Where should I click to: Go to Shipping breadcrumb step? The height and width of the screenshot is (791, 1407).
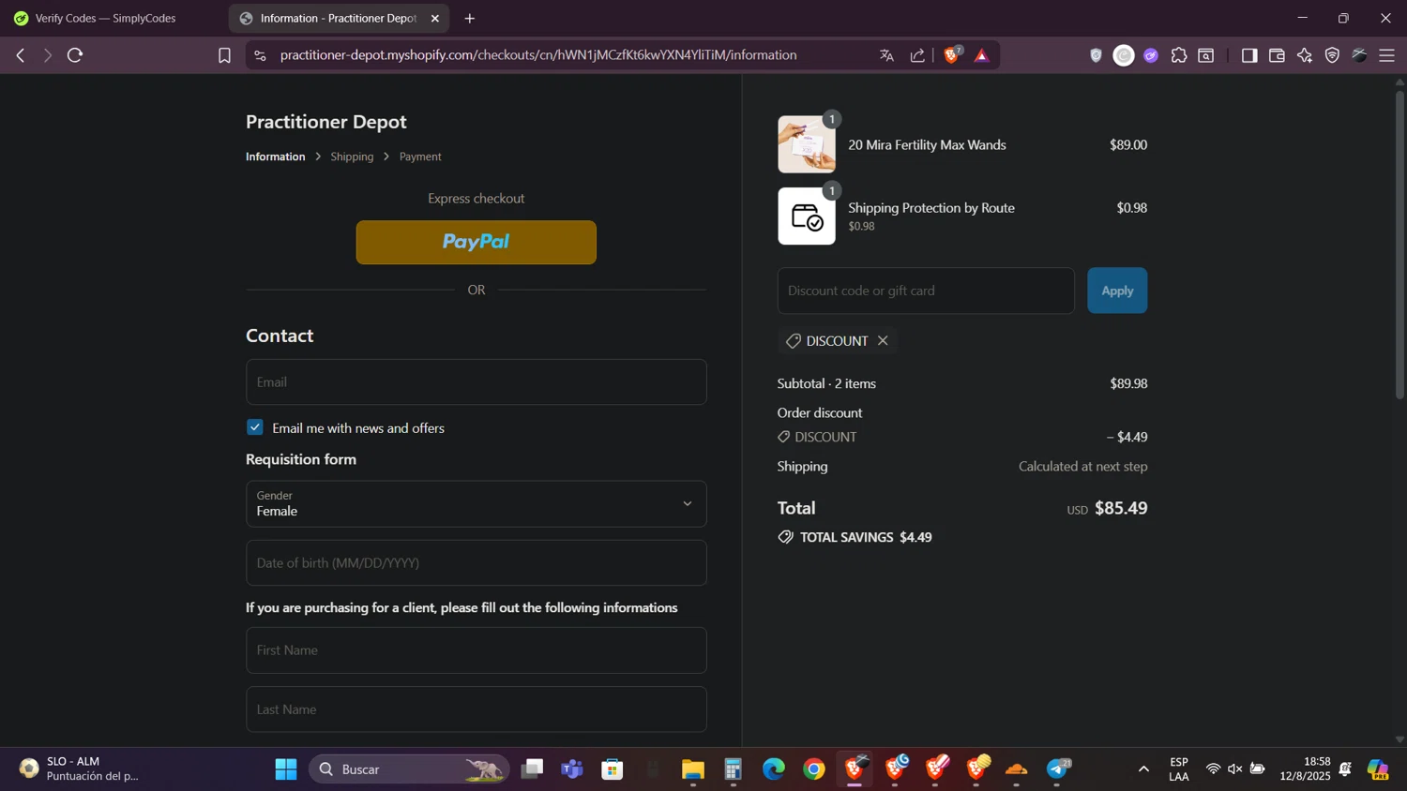click(352, 157)
